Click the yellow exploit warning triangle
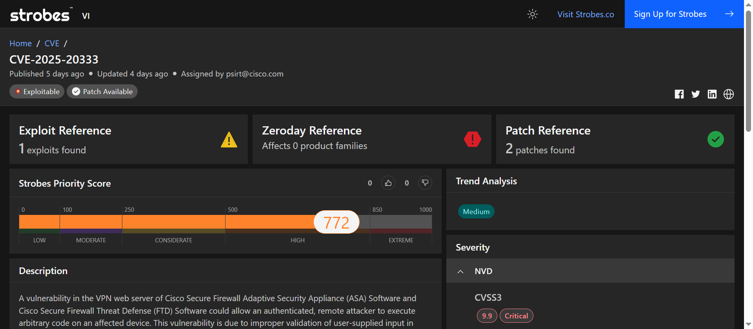The width and height of the screenshot is (753, 329). [x=229, y=140]
